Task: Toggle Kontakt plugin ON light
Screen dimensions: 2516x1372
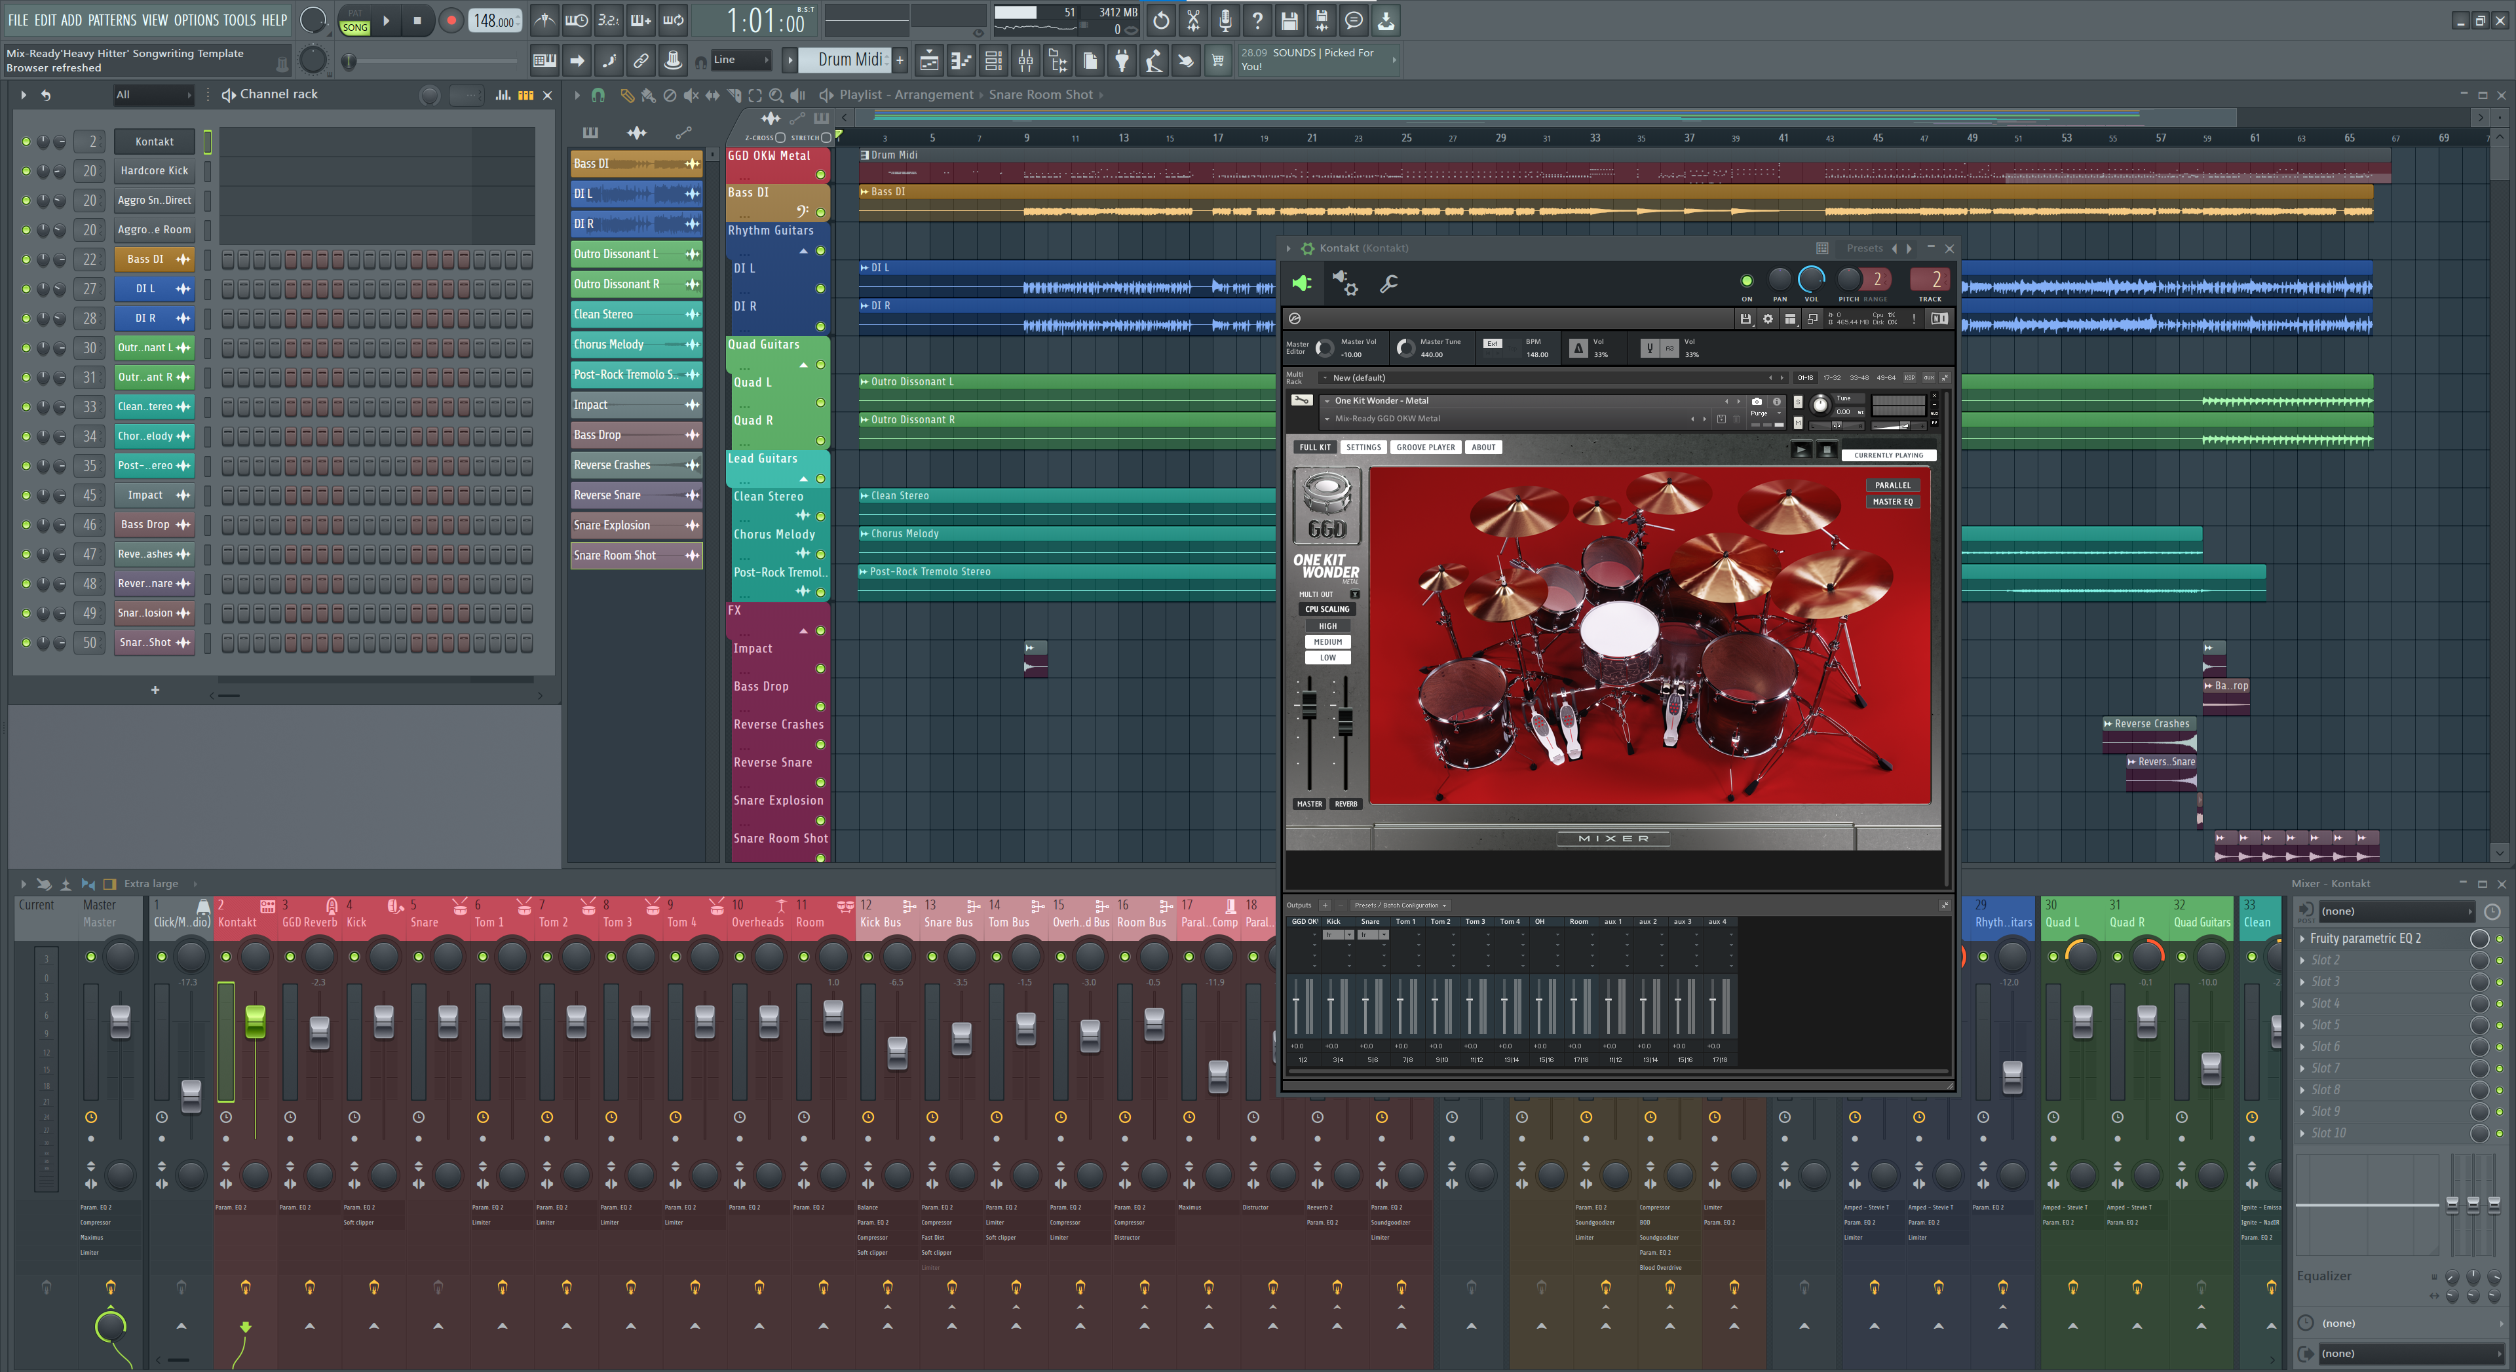Action: click(x=1746, y=281)
